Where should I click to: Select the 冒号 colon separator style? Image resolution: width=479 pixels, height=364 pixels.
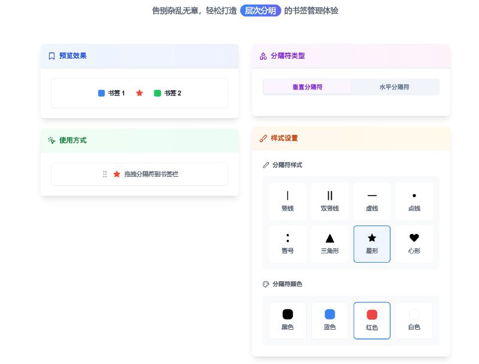[287, 243]
